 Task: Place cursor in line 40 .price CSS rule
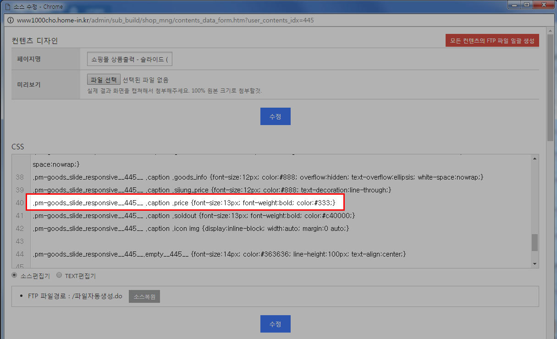[x=184, y=202]
